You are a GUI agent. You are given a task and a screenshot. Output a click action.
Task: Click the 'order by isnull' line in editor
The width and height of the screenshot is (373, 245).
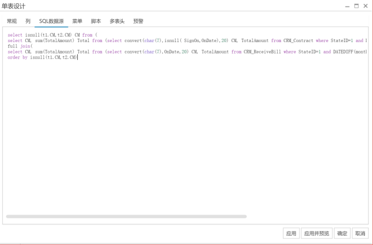[42, 57]
